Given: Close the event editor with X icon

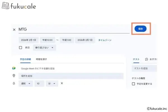Looking at the screenshot, I should tap(14, 29).
